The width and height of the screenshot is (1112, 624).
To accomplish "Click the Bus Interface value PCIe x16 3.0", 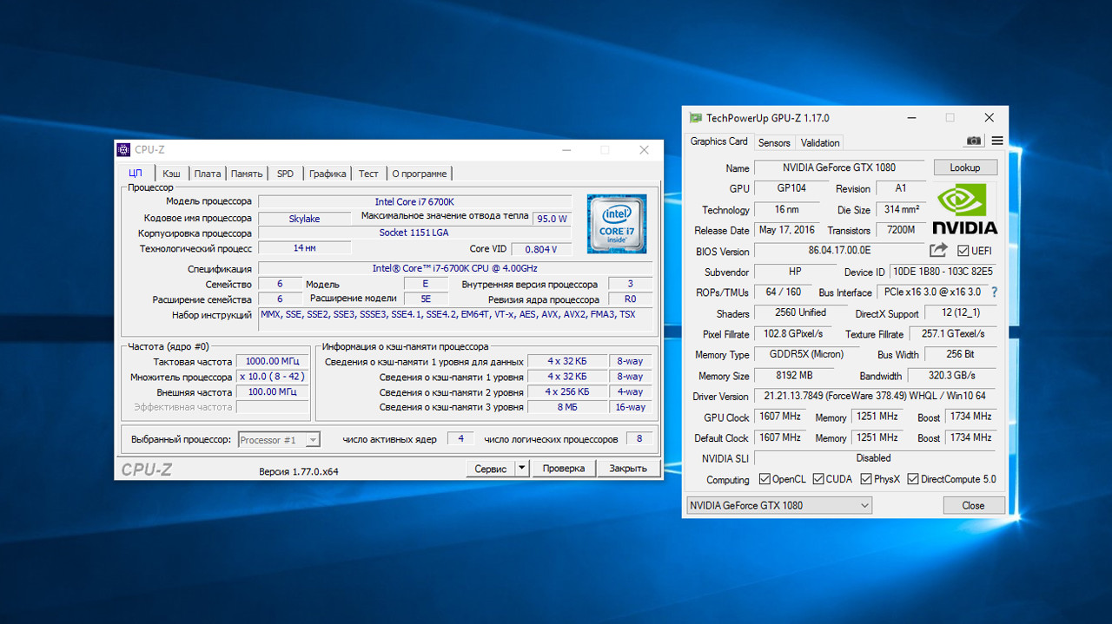I will point(932,292).
